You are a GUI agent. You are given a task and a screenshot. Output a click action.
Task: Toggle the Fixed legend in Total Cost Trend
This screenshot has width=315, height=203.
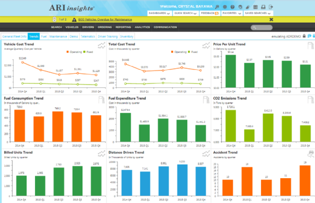(193, 52)
